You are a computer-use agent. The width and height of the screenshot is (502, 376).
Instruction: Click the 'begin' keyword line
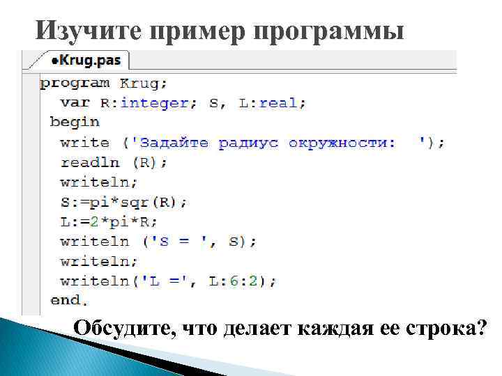pyautogui.click(x=75, y=122)
